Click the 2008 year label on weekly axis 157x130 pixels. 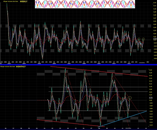84,63
